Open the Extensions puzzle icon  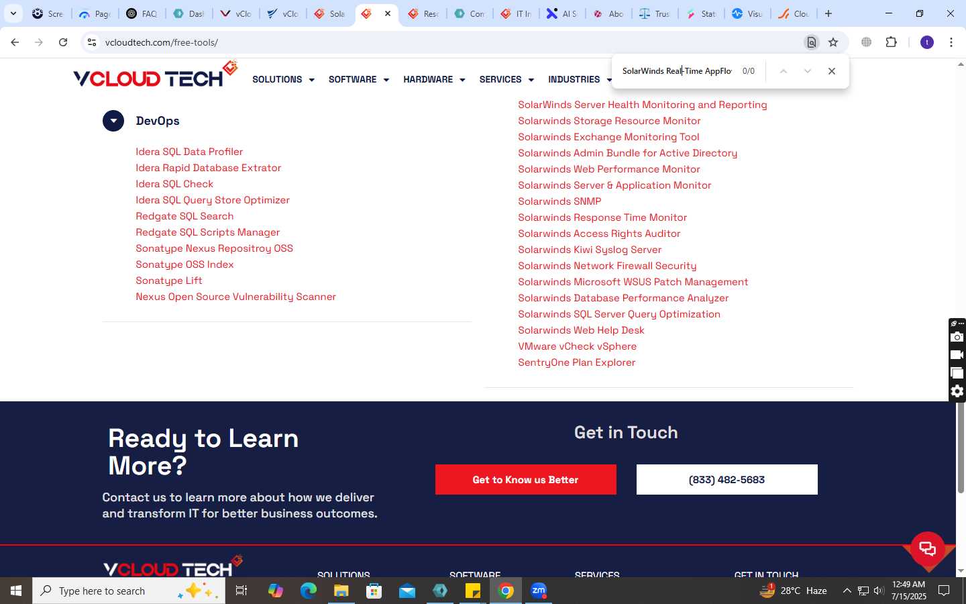point(891,42)
